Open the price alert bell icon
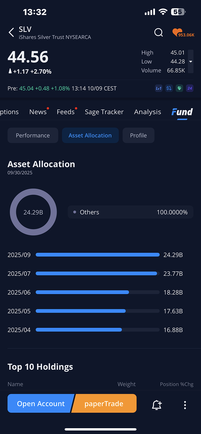This screenshot has width=201, height=434. [x=157, y=405]
